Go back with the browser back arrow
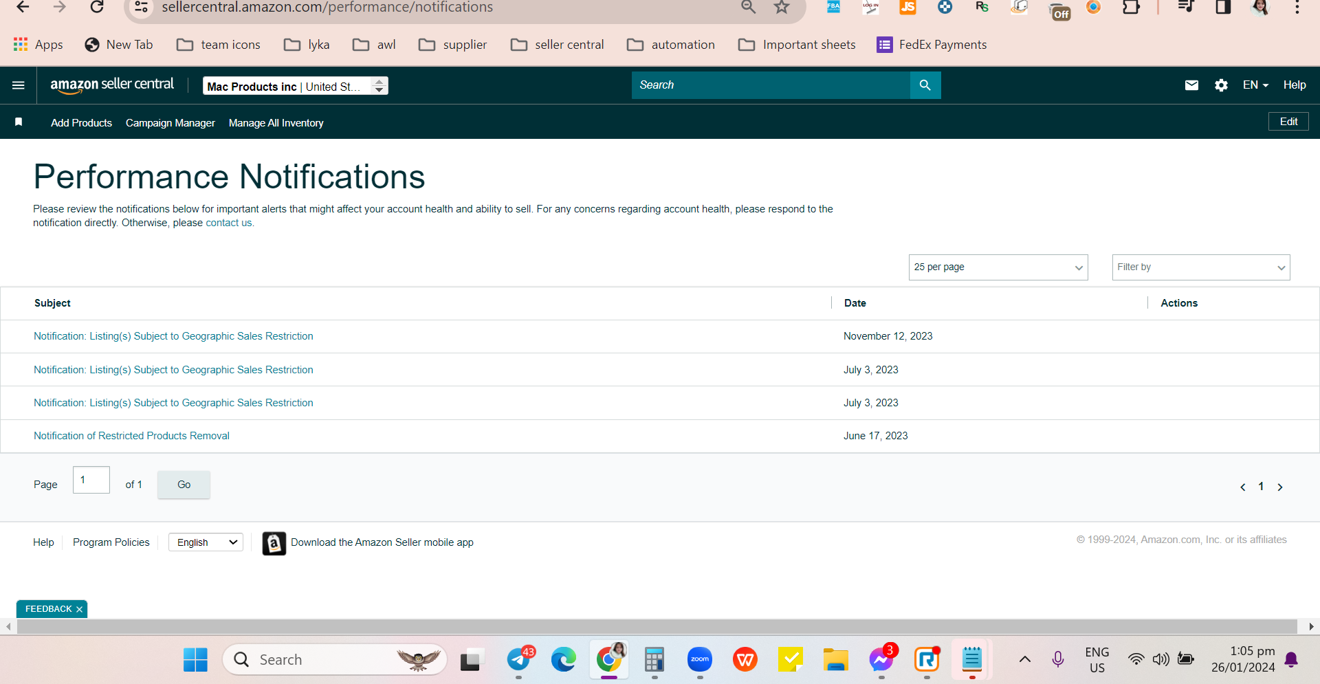The width and height of the screenshot is (1320, 684). (x=23, y=7)
